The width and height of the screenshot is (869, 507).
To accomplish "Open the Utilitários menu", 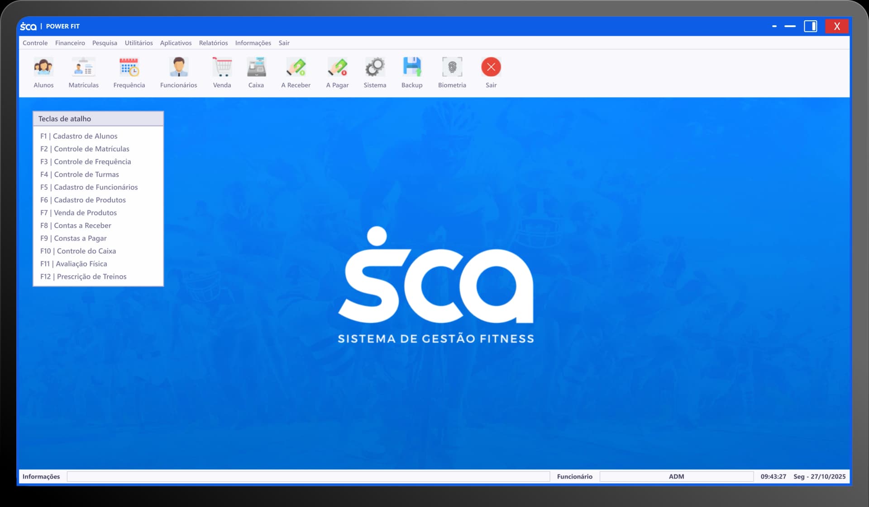I will pyautogui.click(x=138, y=43).
